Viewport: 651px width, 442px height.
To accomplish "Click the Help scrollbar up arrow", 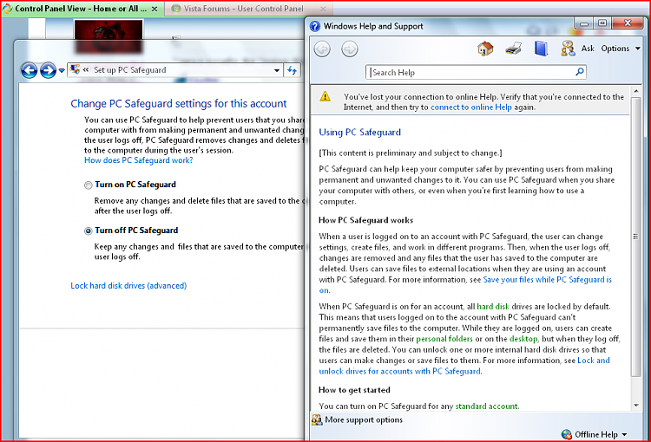I will (x=635, y=91).
